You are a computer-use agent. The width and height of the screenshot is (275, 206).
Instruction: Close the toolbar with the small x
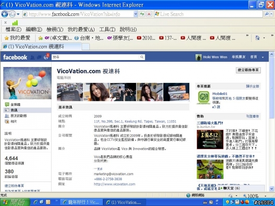click(6, 22)
